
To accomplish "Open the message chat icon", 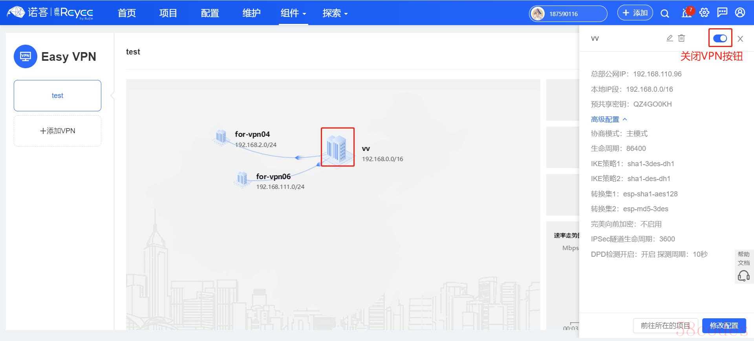I will [x=722, y=13].
